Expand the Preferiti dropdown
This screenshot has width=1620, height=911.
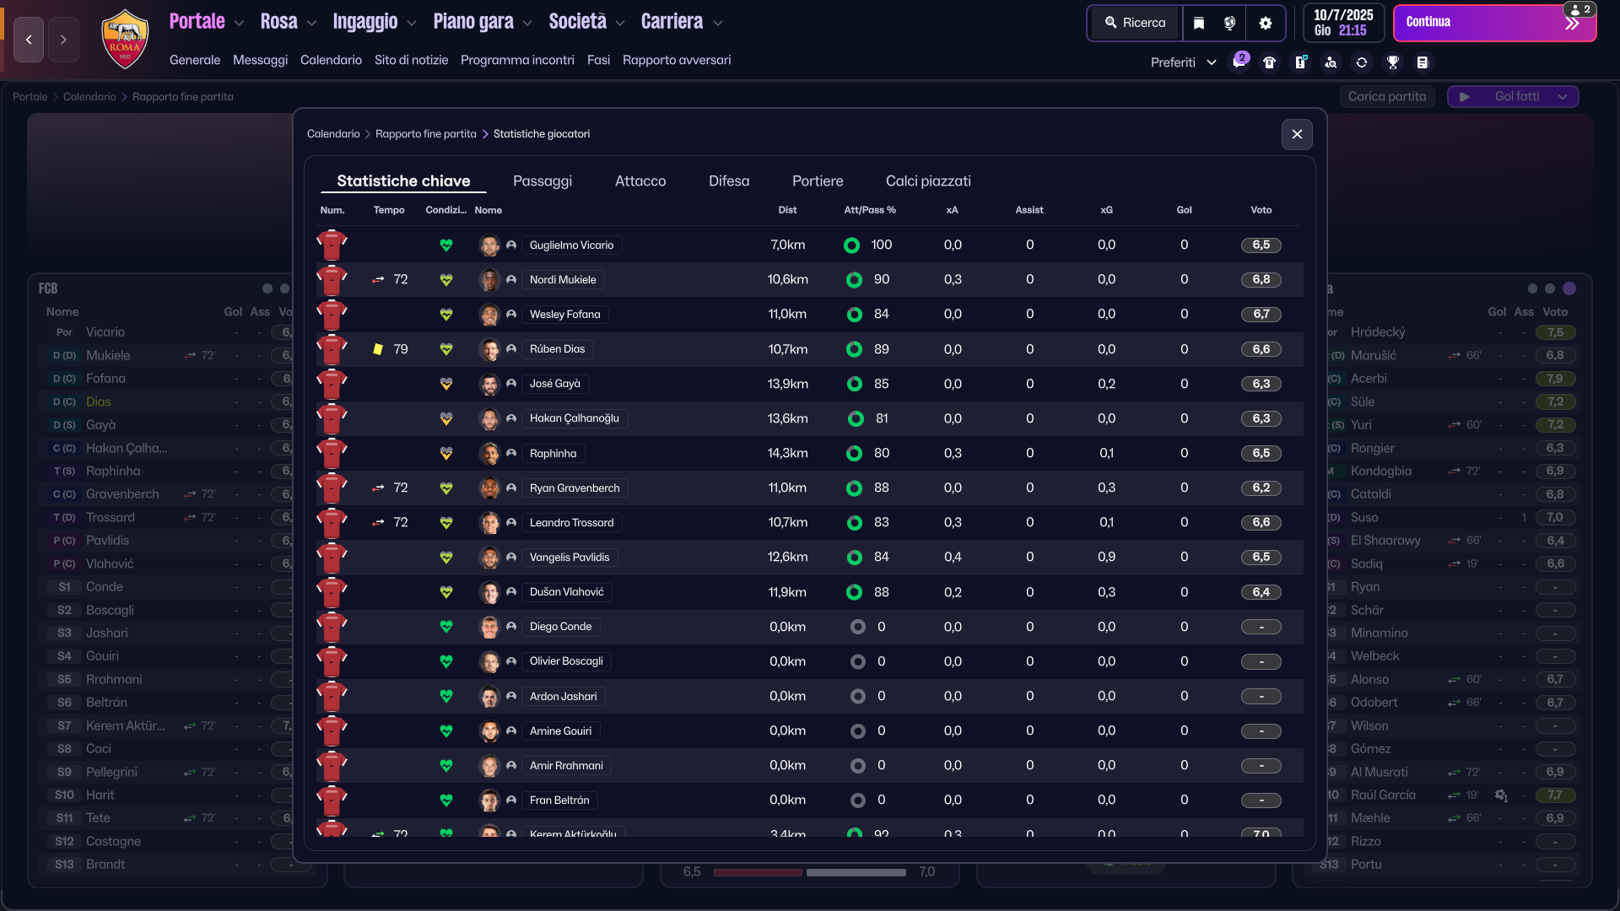tap(1183, 62)
